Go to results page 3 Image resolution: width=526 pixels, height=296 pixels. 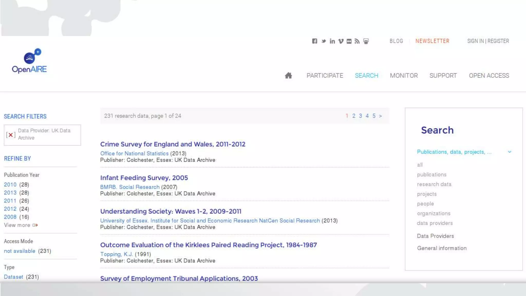[x=360, y=116]
